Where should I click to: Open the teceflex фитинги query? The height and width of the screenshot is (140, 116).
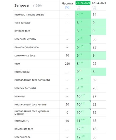click(x=25, y=88)
